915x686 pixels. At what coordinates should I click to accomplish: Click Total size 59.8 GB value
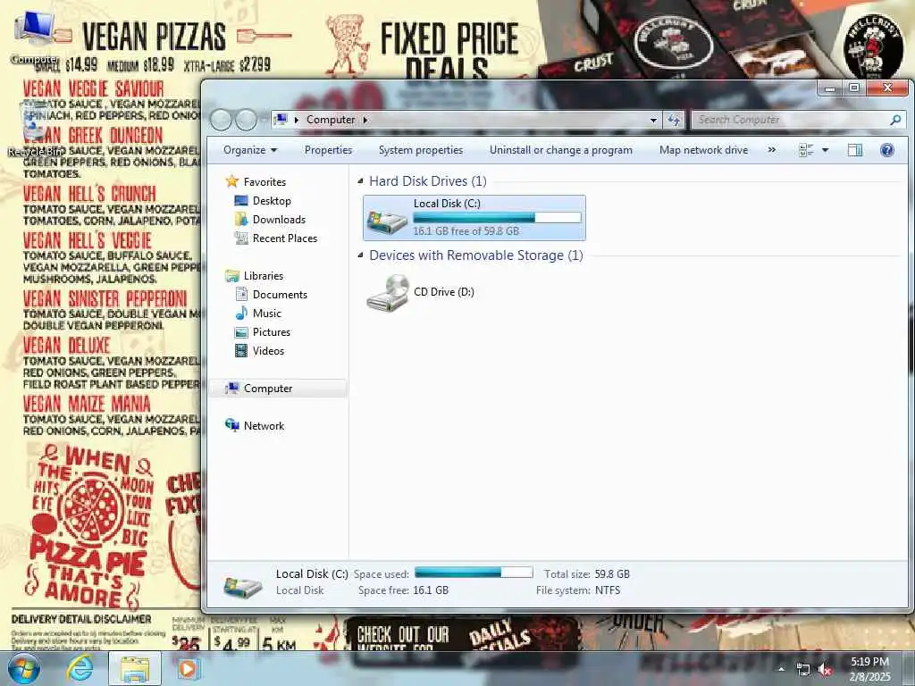[x=612, y=574]
